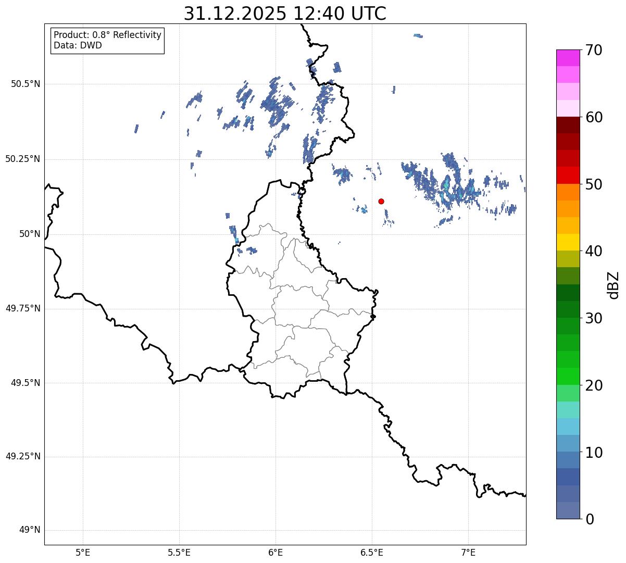Click the dark maroon colorbar segment below 60
This screenshot has height=563, width=626.
click(568, 125)
